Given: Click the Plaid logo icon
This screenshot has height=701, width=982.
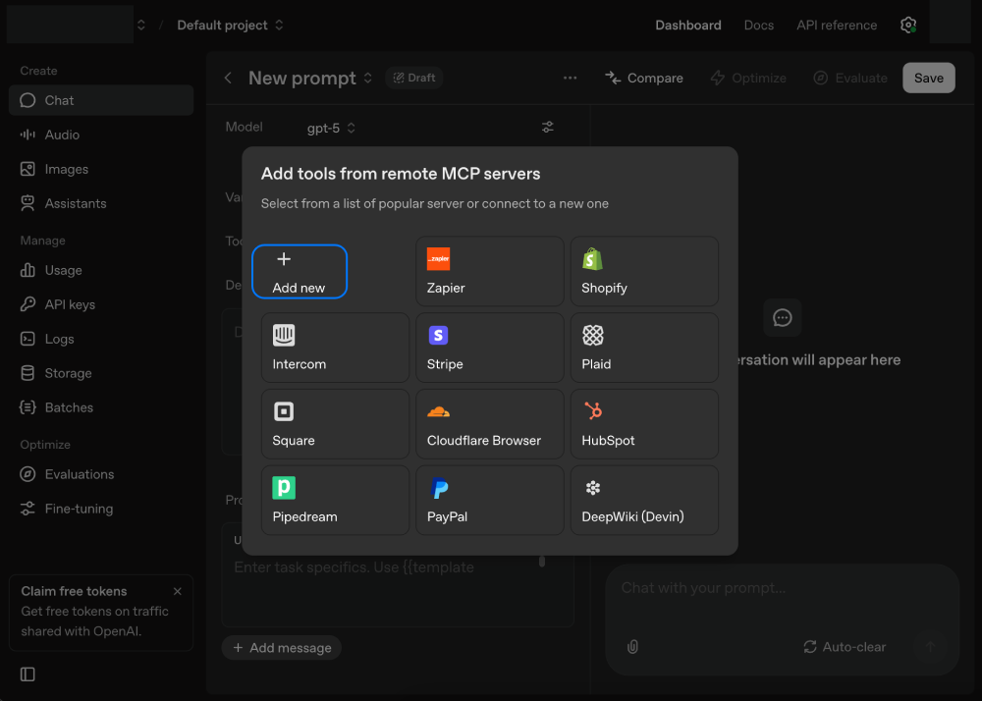Looking at the screenshot, I should pos(593,335).
